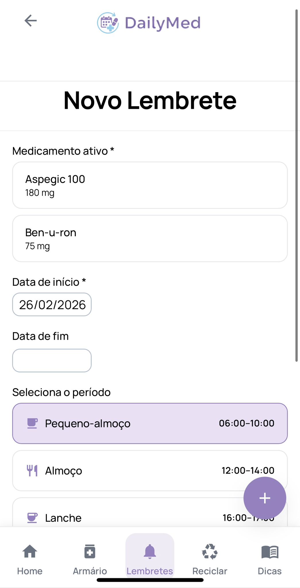The height and width of the screenshot is (588, 300).
Task: Tap the coffee cup icon beside Pequeno-almoço
Action: coord(32,423)
